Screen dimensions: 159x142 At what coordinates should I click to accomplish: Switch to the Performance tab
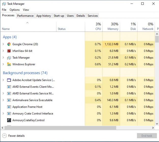tap(25, 16)
